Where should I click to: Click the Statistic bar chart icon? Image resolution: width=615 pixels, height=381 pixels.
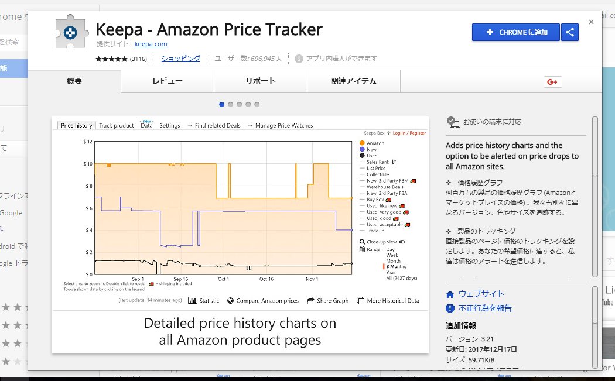coord(192,301)
